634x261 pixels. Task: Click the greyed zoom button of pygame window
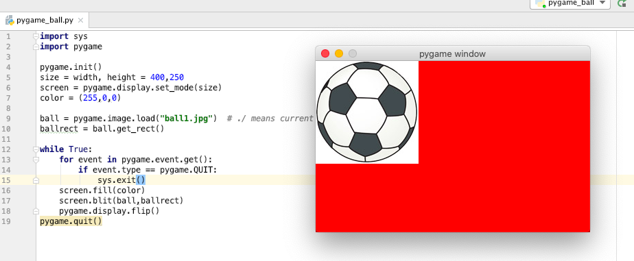353,53
